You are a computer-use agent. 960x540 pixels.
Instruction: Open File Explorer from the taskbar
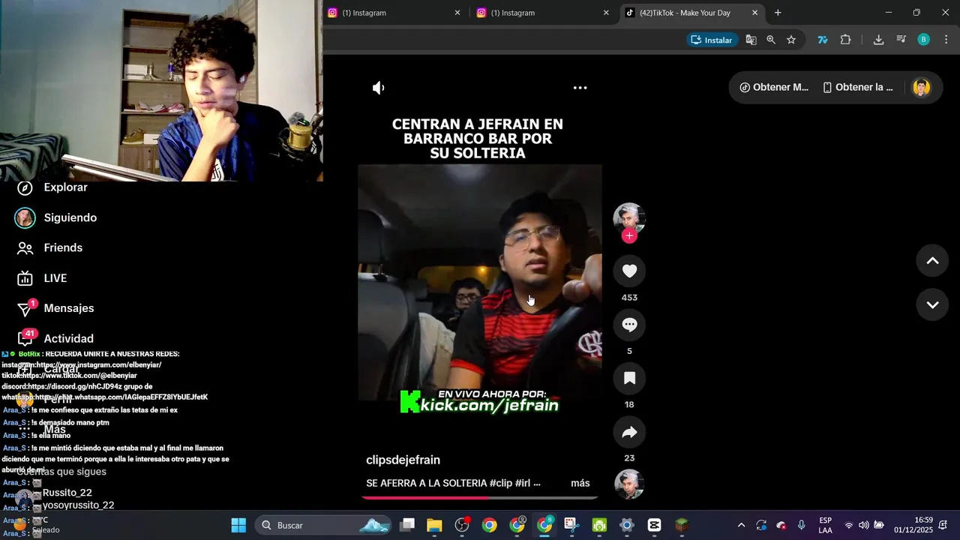click(x=434, y=525)
